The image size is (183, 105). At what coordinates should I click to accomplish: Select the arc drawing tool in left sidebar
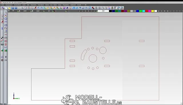click(x=6, y=22)
